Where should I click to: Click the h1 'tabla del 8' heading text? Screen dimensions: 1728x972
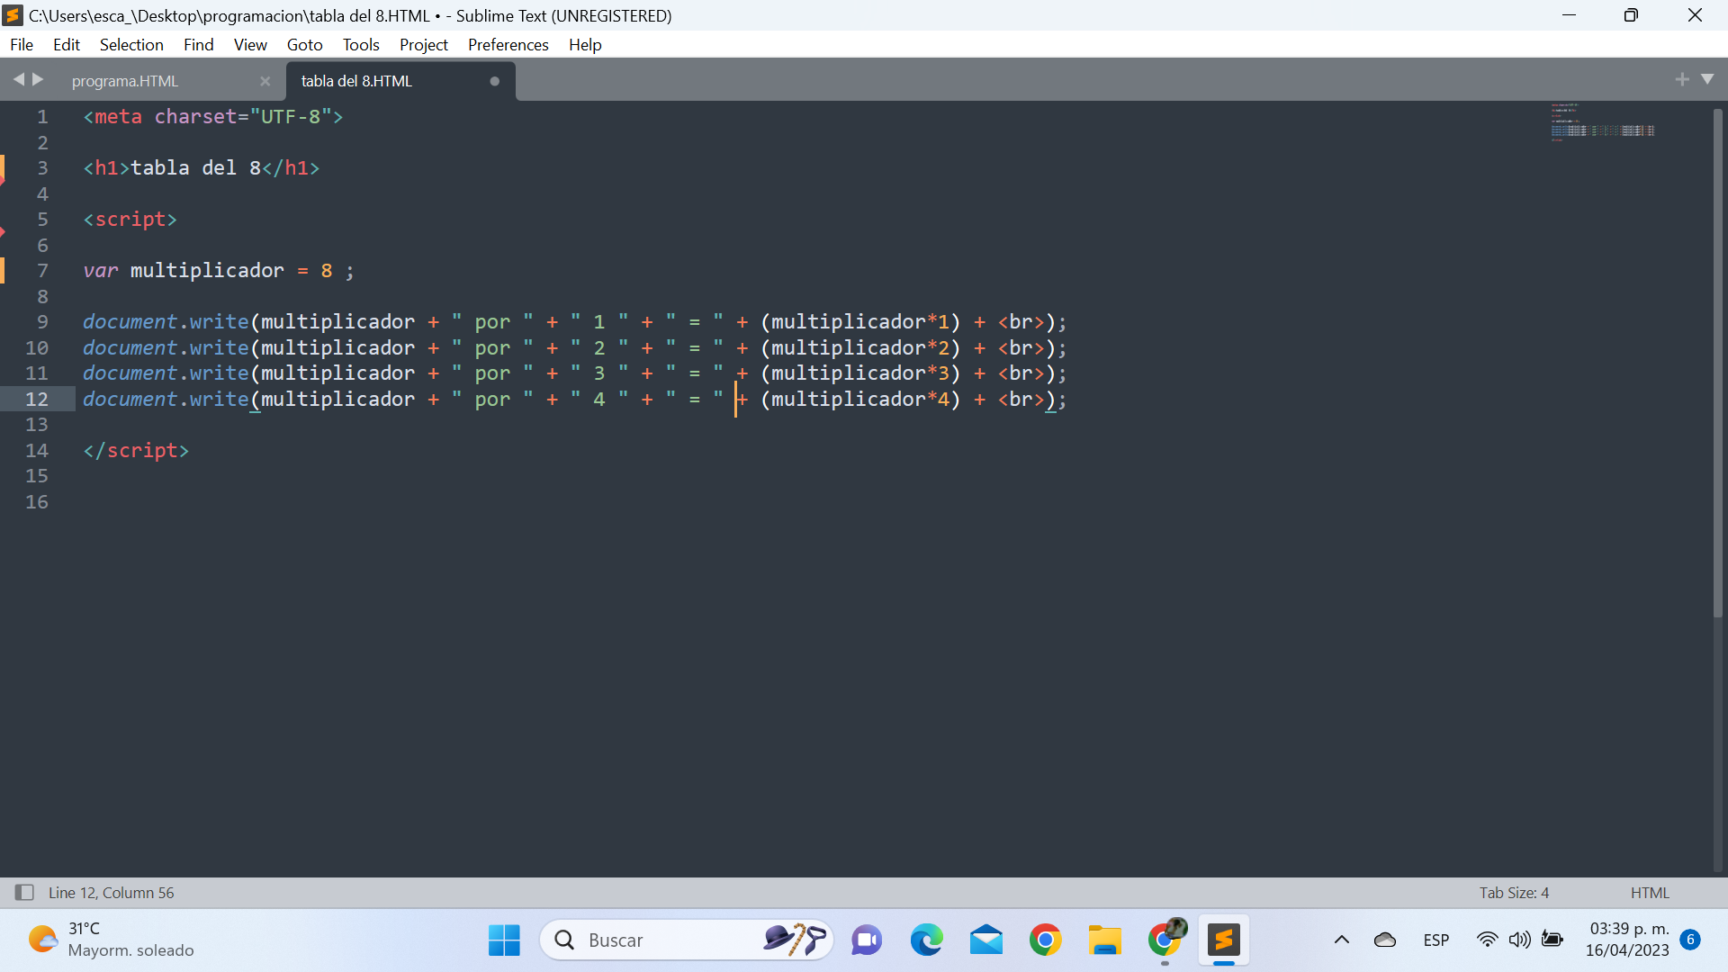[195, 168]
